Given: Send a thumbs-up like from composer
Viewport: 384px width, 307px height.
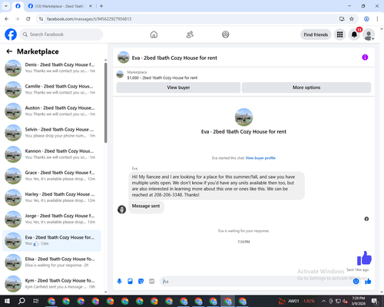Looking at the screenshot, I should 368,282.
